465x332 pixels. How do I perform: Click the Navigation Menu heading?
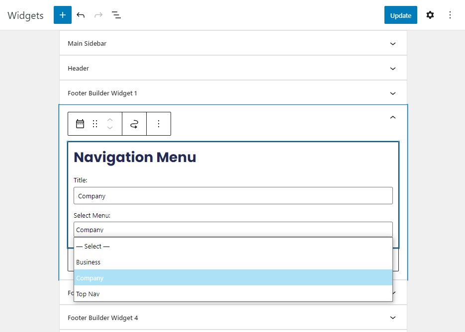point(135,157)
